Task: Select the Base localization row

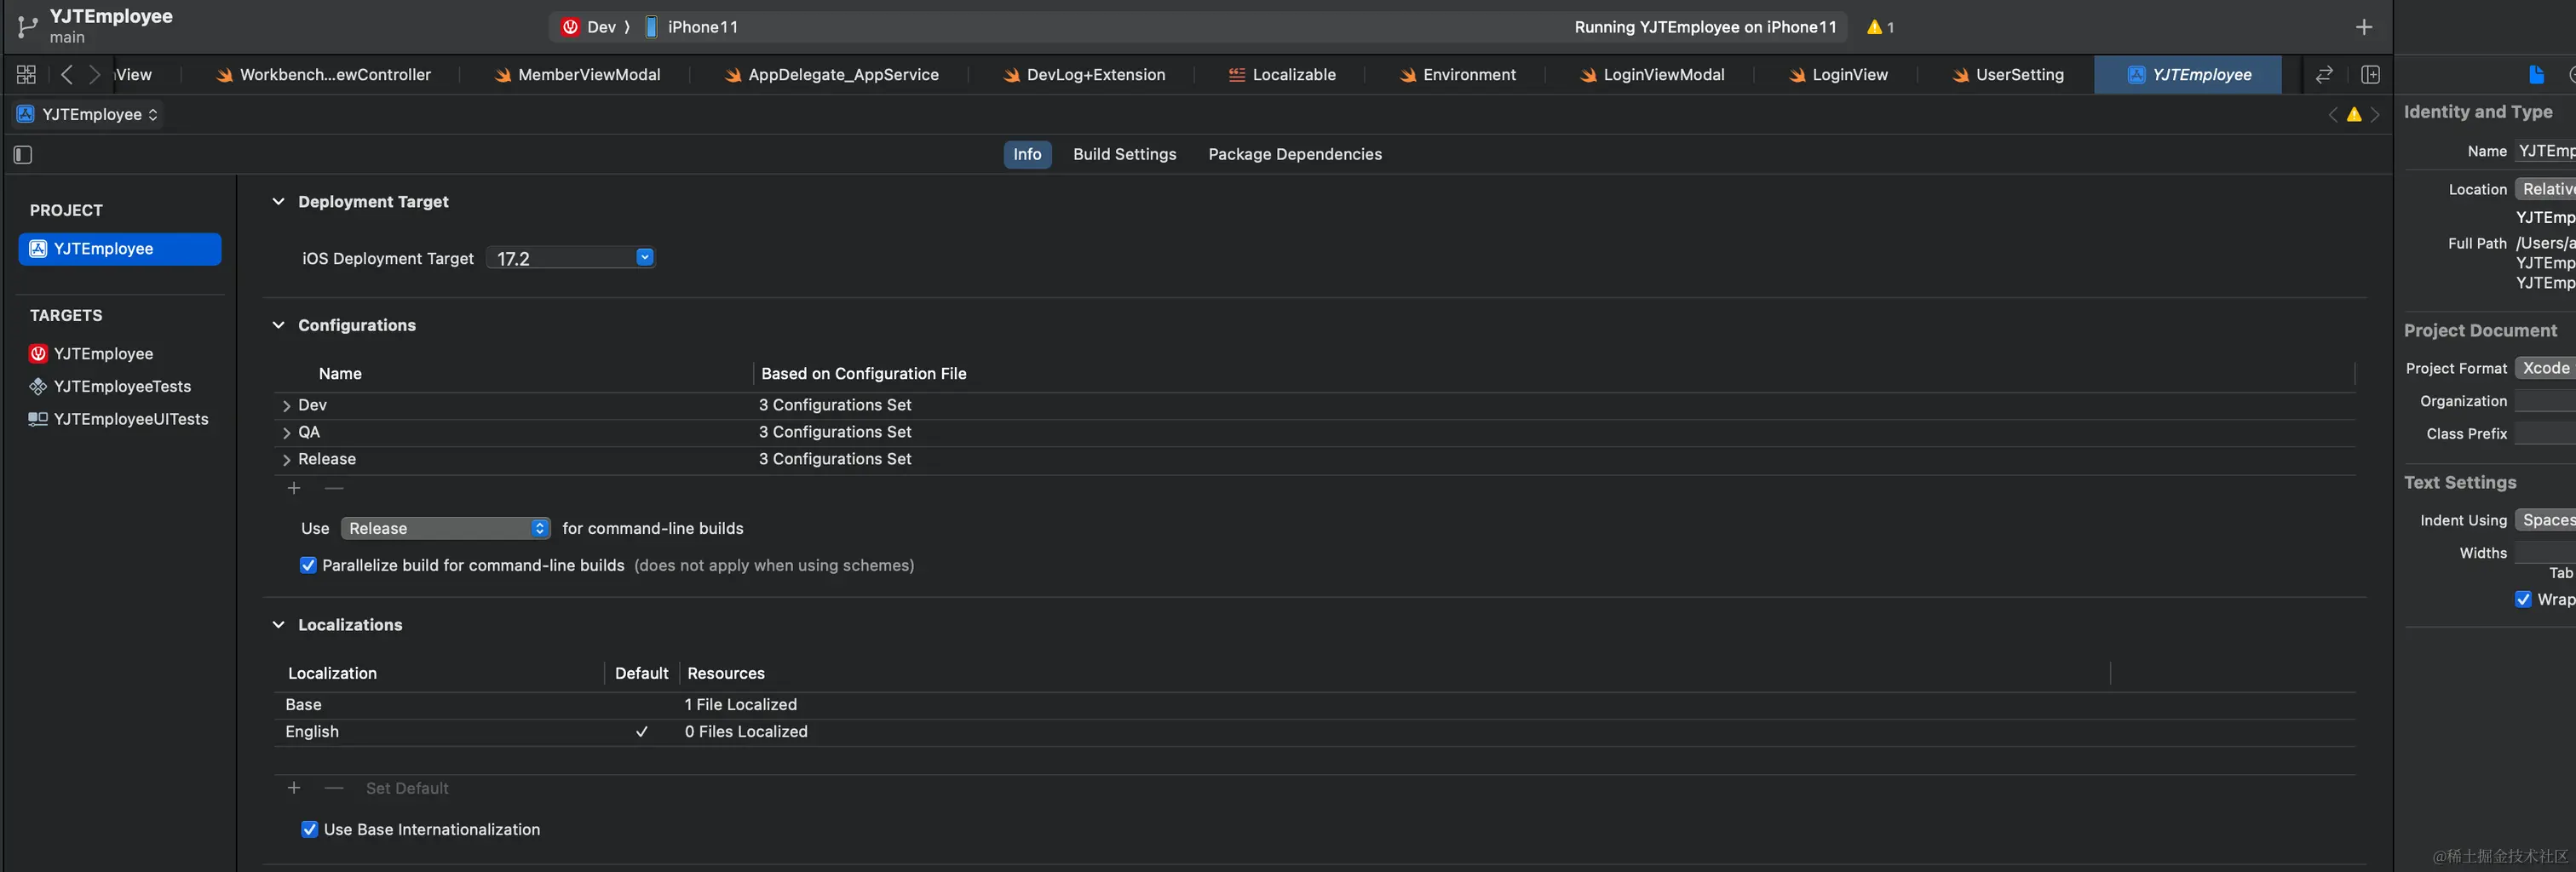Action: (1314, 705)
